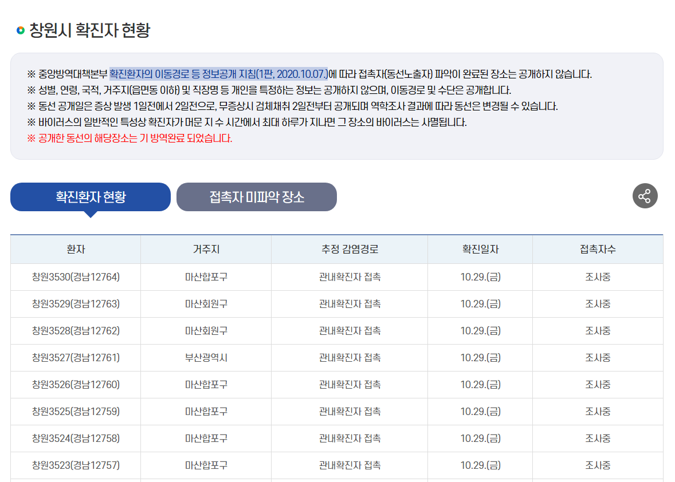The height and width of the screenshot is (482, 675).
Task: Select patient cell 창원3528(경남12762)
Action: click(76, 331)
